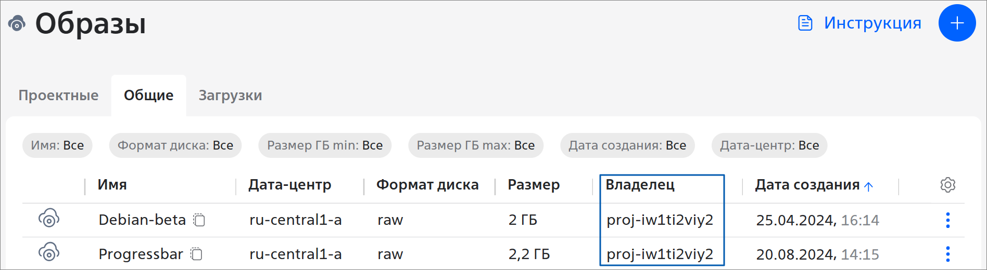
Task: Open the Инструкция link
Action: tap(860, 23)
